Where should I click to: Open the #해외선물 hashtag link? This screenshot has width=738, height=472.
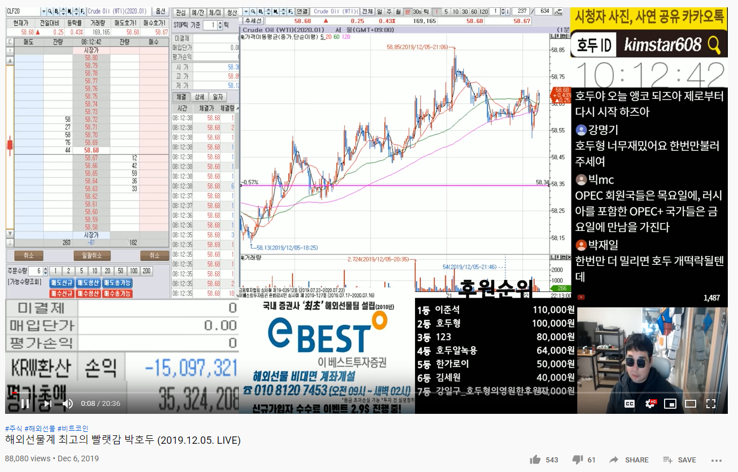pos(40,429)
